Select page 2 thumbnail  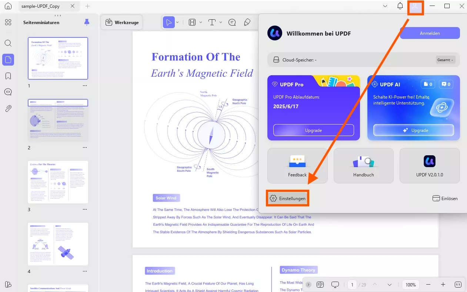tap(58, 120)
